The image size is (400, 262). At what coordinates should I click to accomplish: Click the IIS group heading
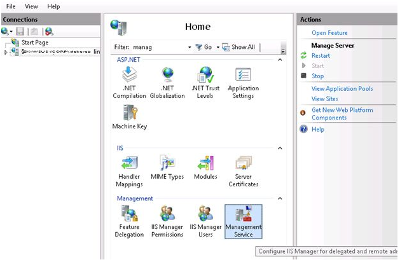point(120,148)
